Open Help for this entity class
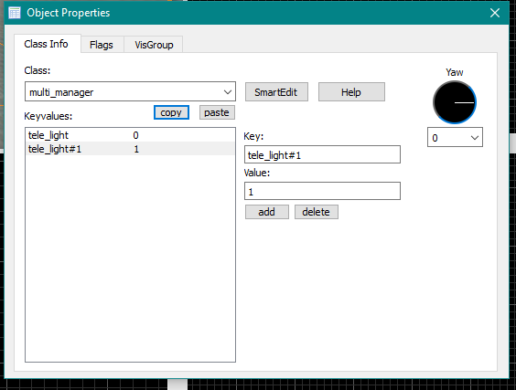 tap(351, 92)
